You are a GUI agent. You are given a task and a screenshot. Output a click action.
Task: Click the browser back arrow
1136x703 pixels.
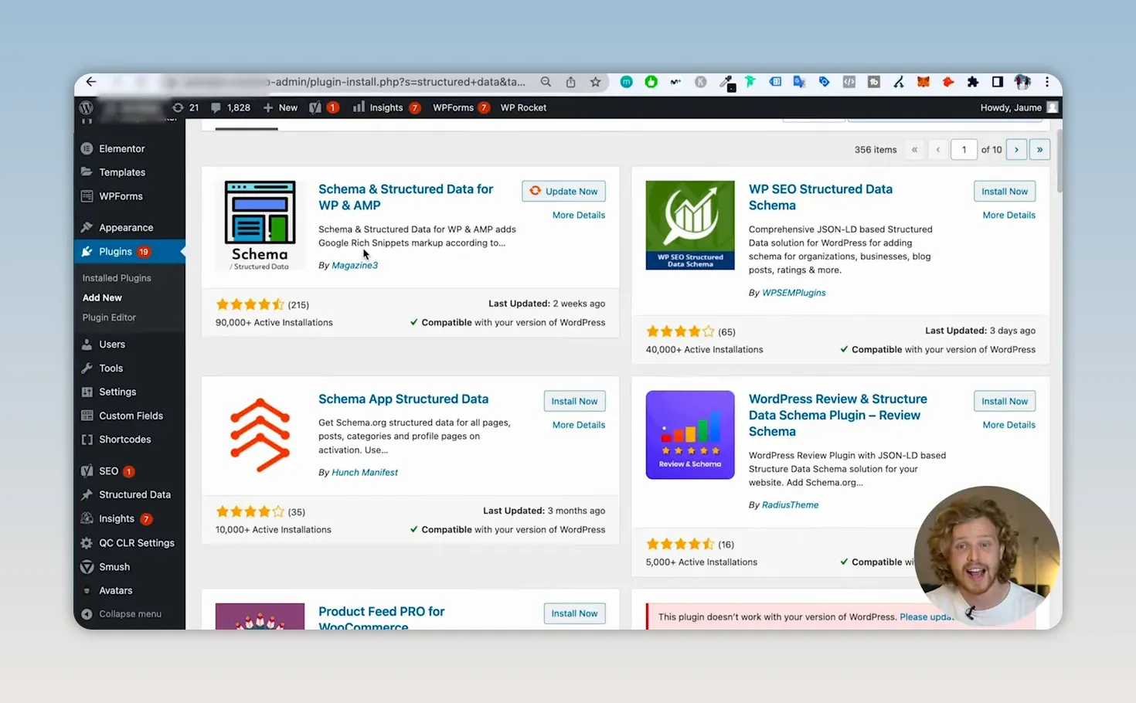91,82
